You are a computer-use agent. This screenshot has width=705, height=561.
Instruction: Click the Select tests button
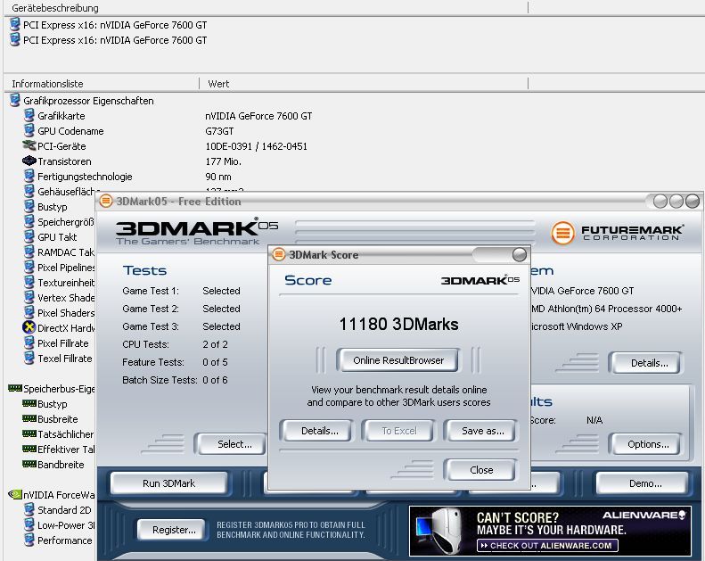pos(232,444)
